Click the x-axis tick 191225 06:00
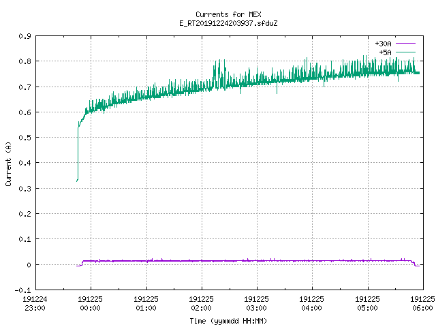The image size is (436, 327). click(422, 303)
